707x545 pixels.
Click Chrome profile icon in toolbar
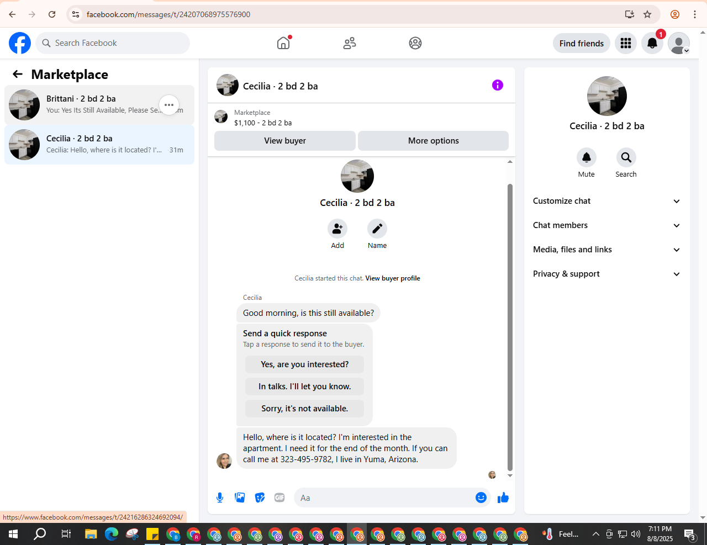tap(675, 14)
